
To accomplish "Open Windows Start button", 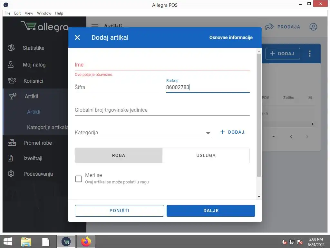I will pos(8,242).
